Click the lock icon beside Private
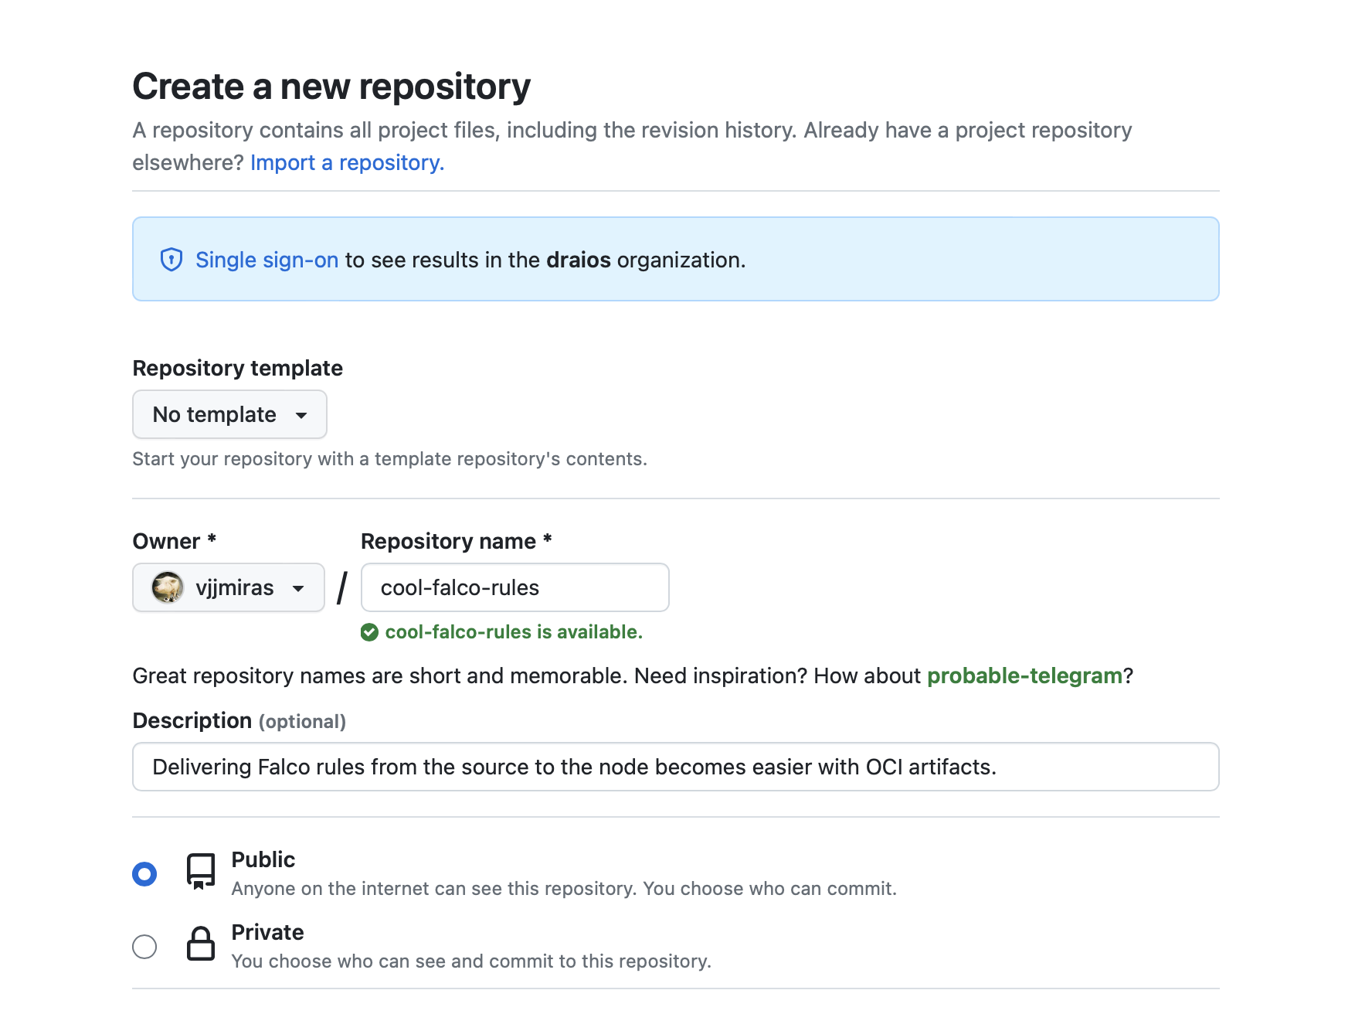The height and width of the screenshot is (1014, 1355). 199,944
